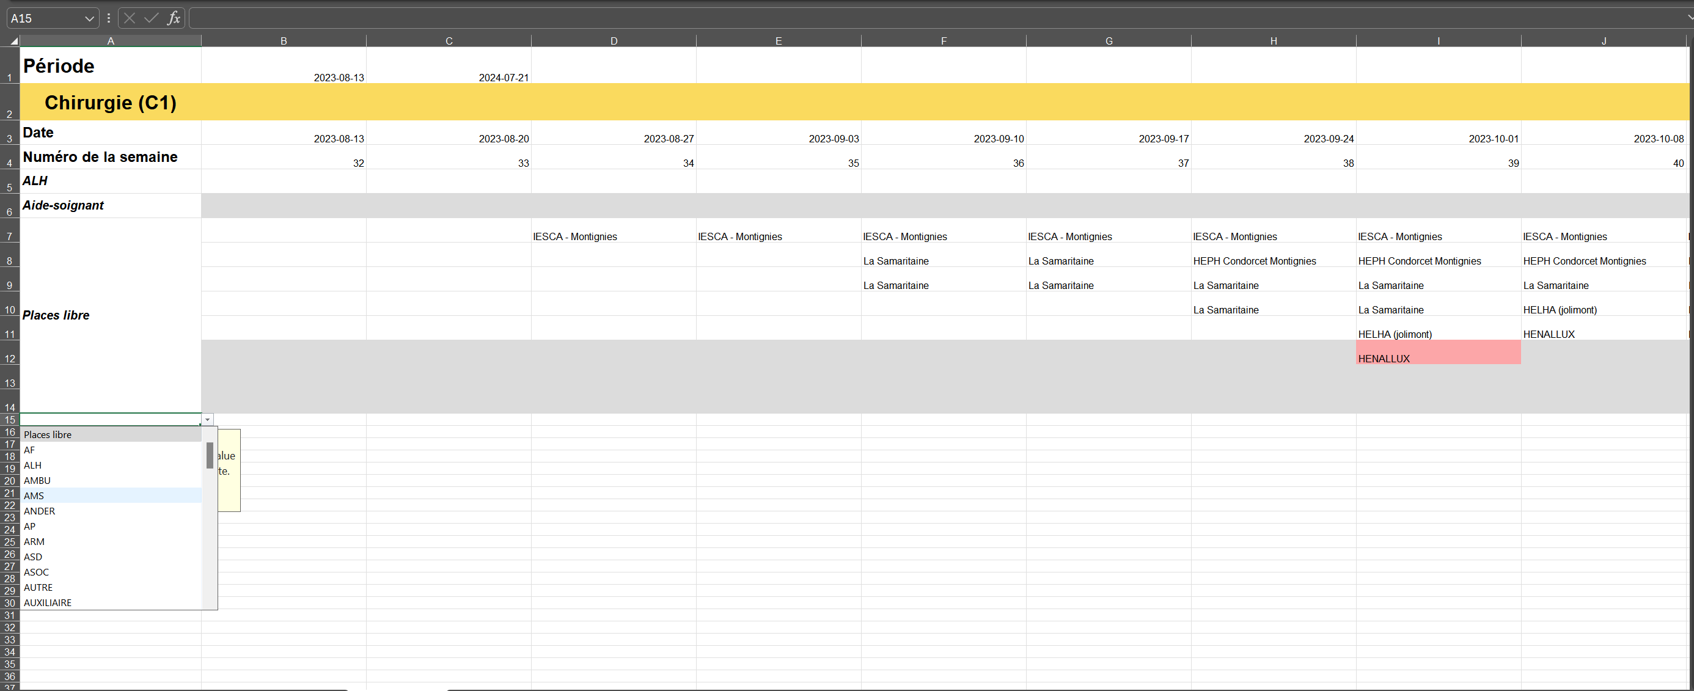Click the yellow data validation tooltip note

tap(229, 470)
